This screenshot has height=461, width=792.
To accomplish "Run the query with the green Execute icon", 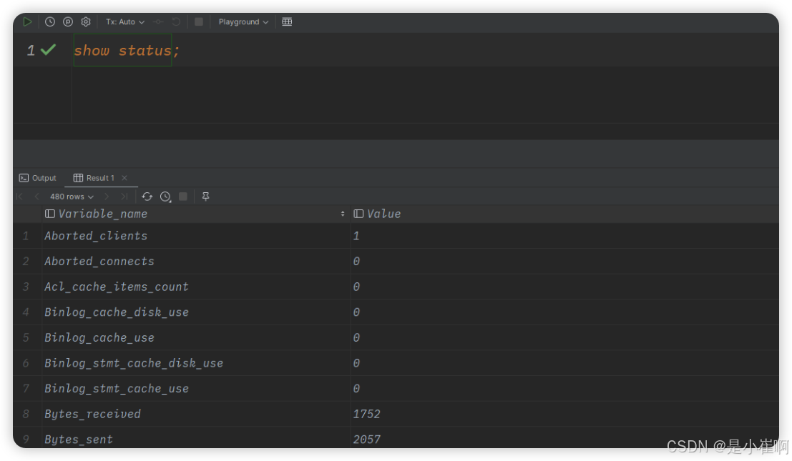I will [27, 21].
